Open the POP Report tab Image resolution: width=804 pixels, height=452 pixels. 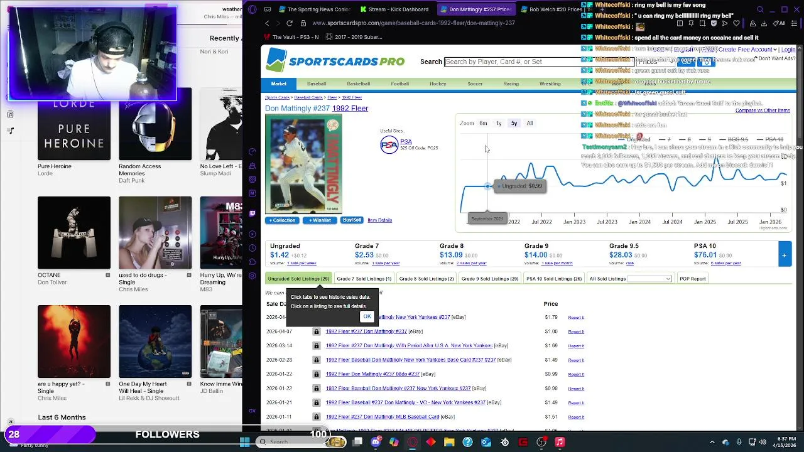(692, 279)
